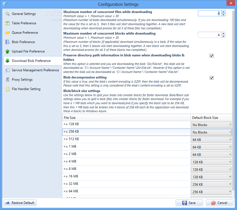Click the green Download arrow icon
The height and width of the screenshot is (210, 237).
7,61
